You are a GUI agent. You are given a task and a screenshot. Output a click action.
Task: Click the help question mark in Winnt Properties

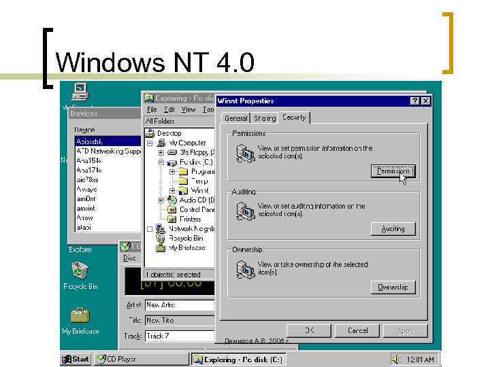pos(414,101)
